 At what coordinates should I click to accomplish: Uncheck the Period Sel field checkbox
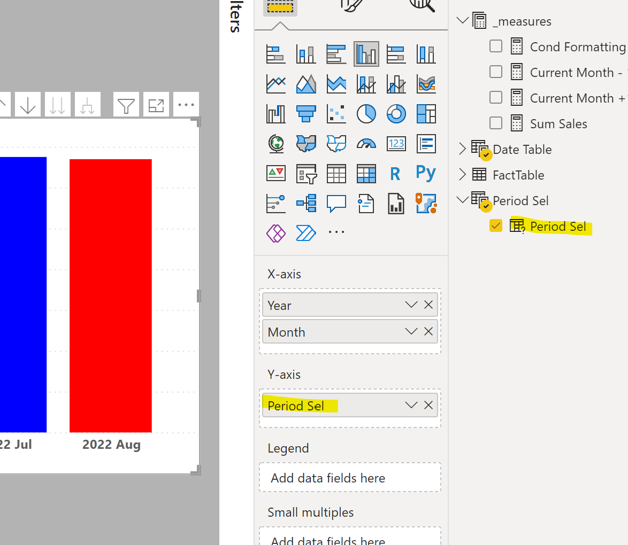496,225
